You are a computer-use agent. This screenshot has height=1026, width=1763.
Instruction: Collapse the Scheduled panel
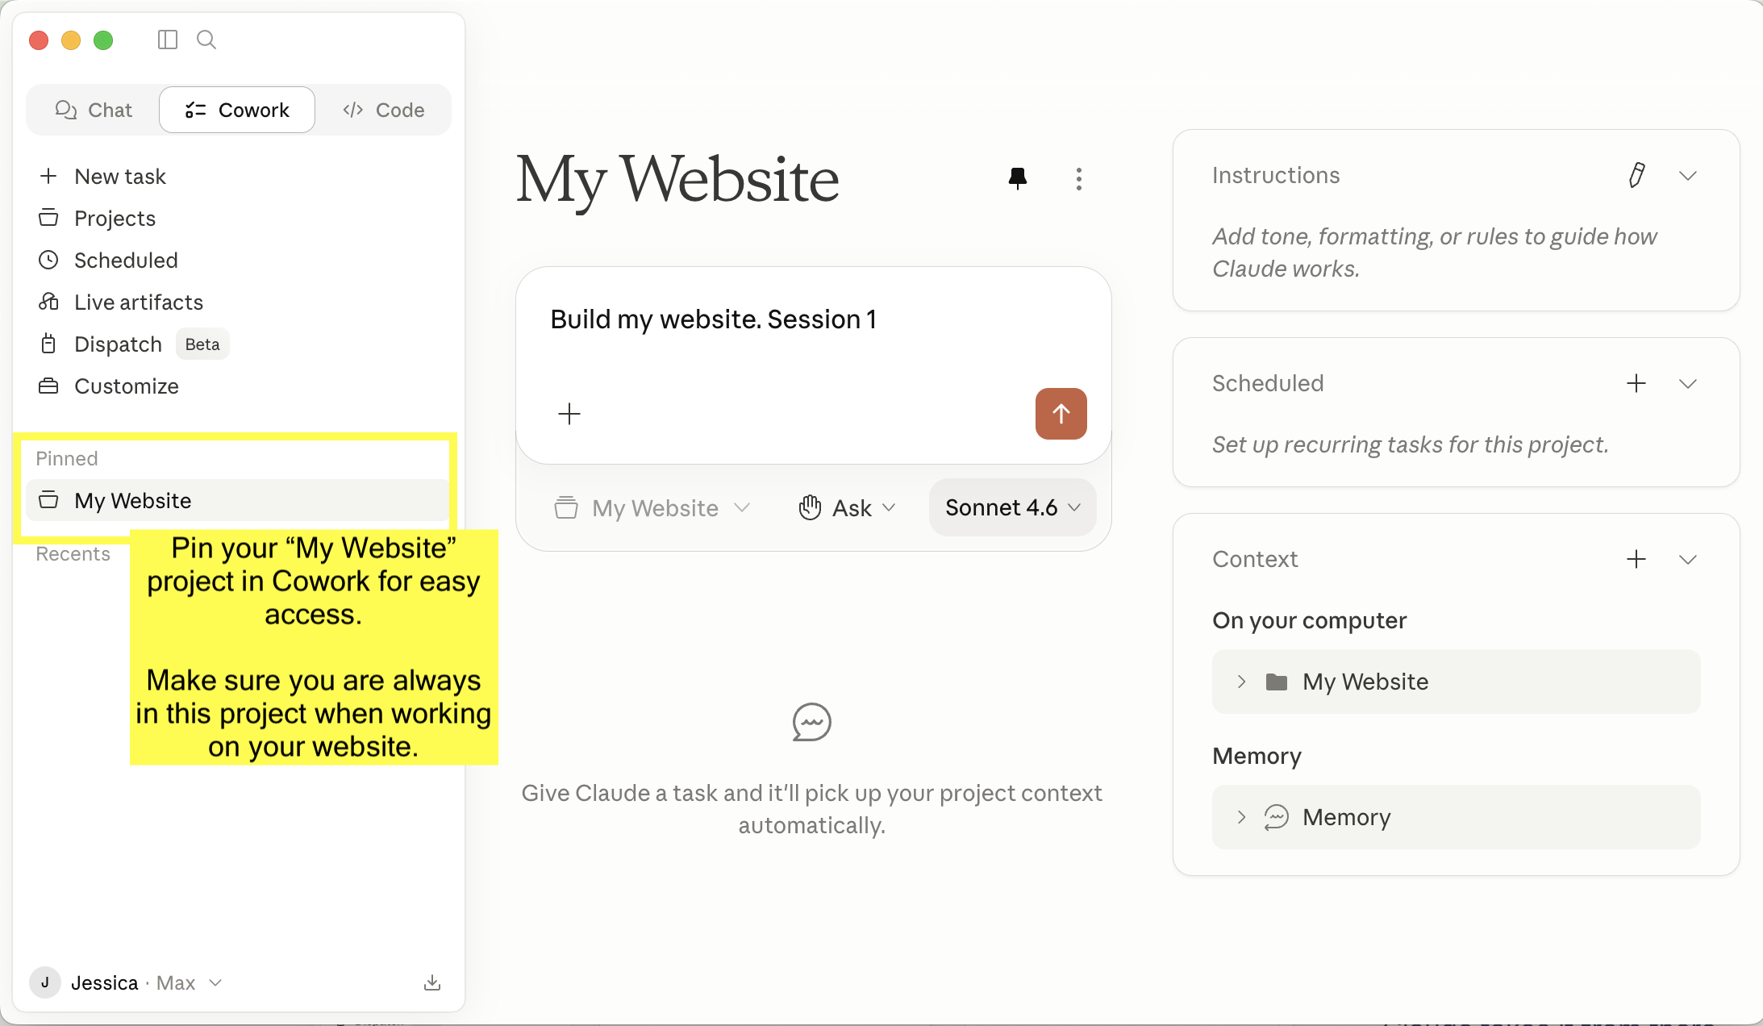tap(1688, 384)
